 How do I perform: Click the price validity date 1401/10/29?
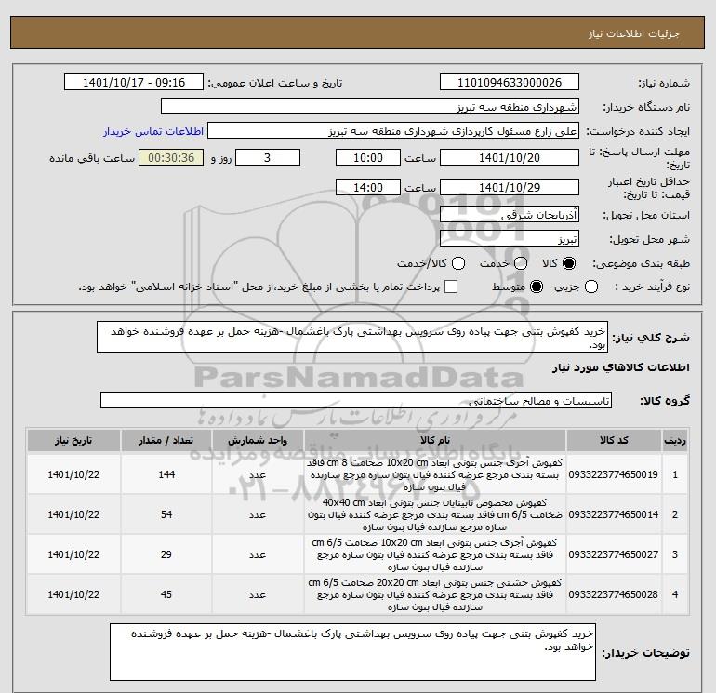click(x=510, y=187)
